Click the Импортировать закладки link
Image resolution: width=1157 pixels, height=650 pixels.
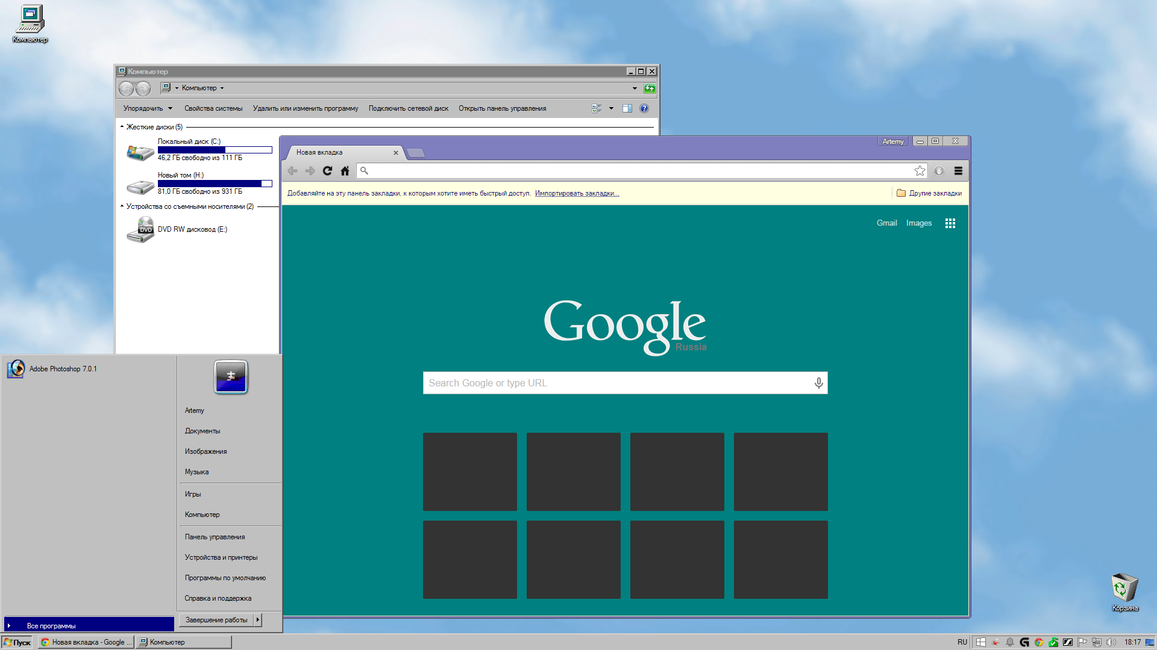click(577, 193)
